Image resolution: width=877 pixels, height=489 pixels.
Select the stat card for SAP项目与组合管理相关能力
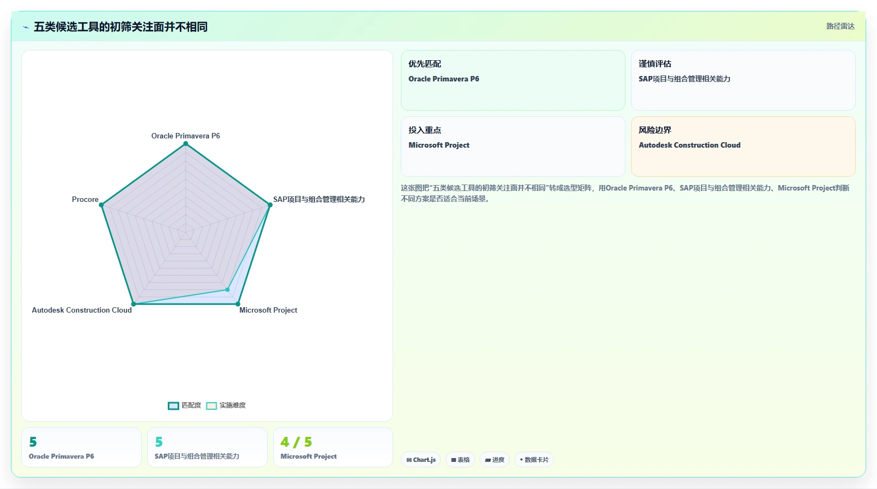[207, 447]
